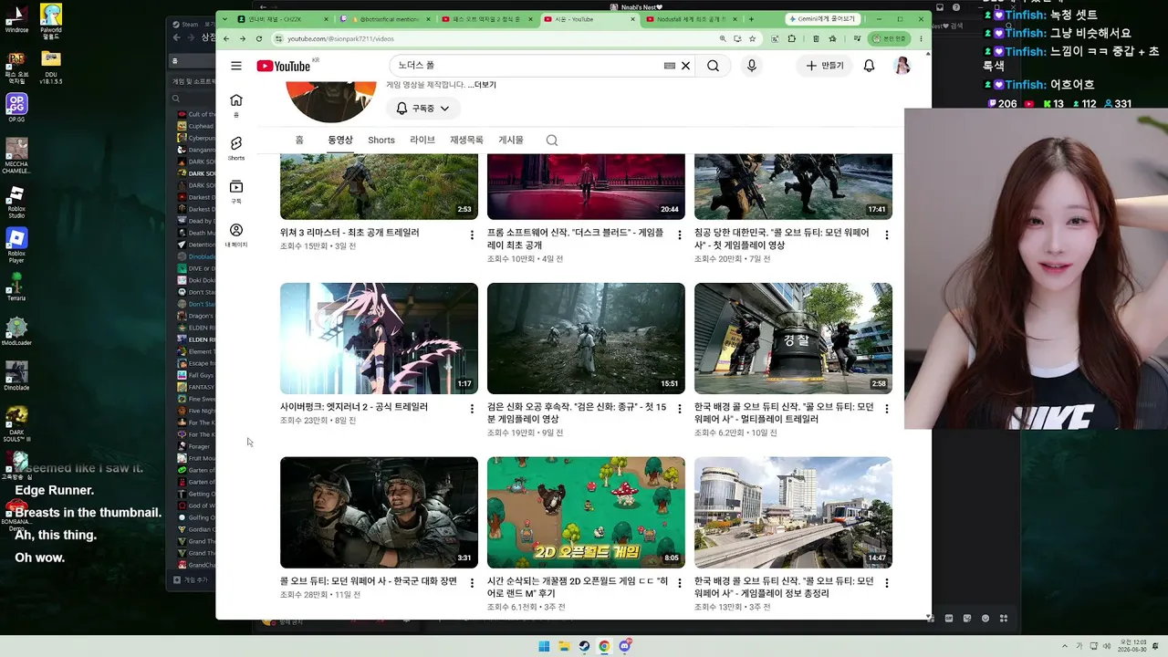Focus the YouTube search input field

(530, 66)
